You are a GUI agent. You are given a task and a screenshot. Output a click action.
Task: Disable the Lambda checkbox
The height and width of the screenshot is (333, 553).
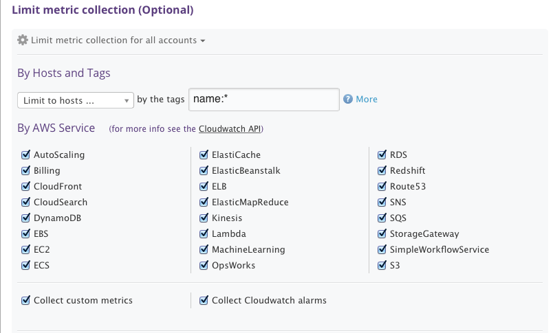204,233
